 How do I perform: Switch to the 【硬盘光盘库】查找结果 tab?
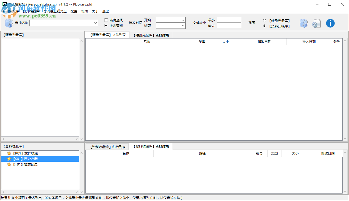tap(151, 35)
